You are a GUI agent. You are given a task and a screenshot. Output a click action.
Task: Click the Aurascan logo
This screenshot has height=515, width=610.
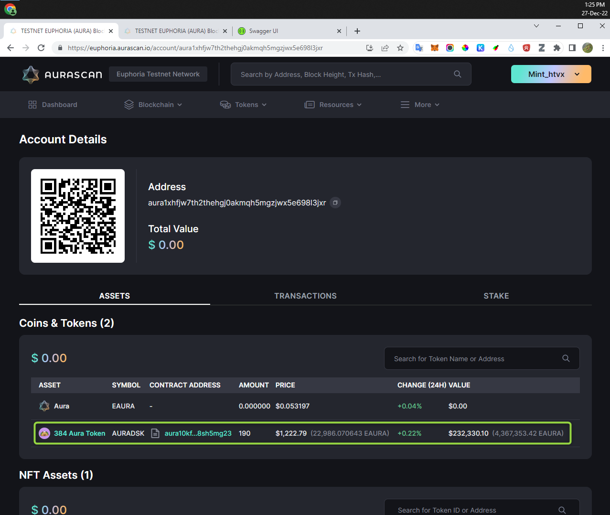tap(62, 74)
